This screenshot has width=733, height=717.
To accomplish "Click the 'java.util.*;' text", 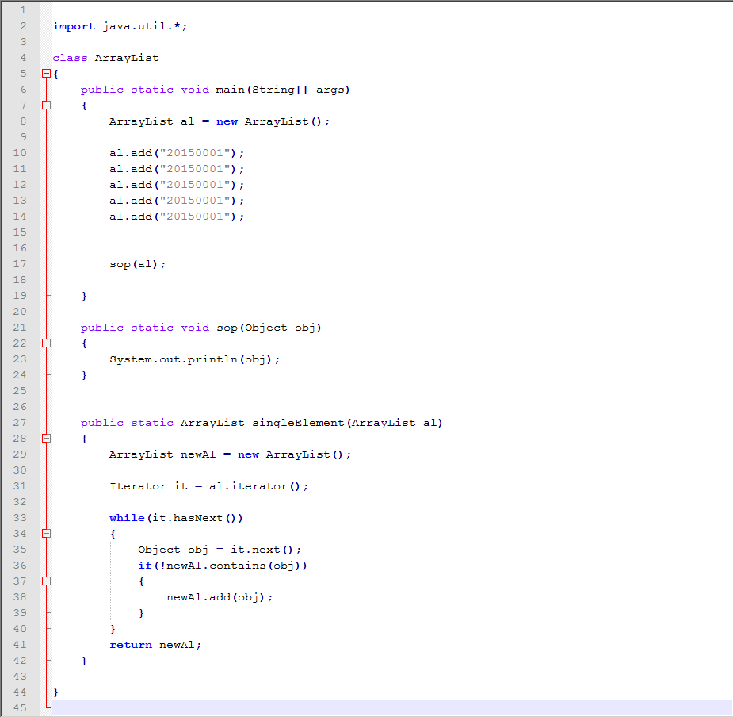I will (x=144, y=27).
